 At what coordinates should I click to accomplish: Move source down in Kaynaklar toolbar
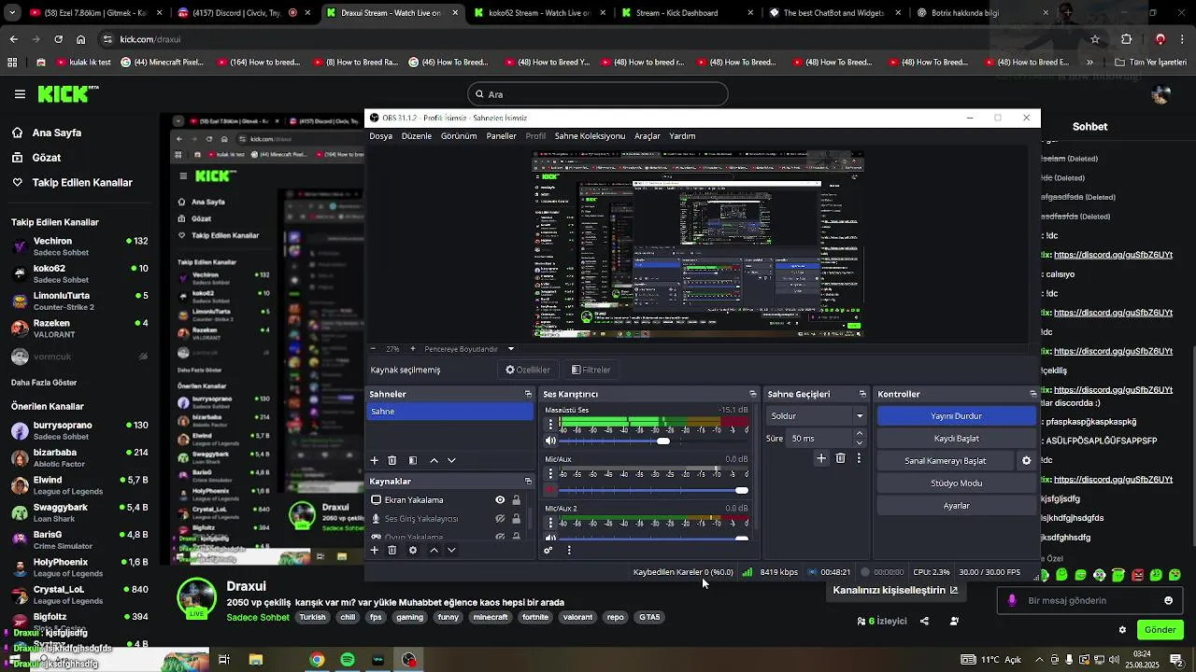click(451, 550)
